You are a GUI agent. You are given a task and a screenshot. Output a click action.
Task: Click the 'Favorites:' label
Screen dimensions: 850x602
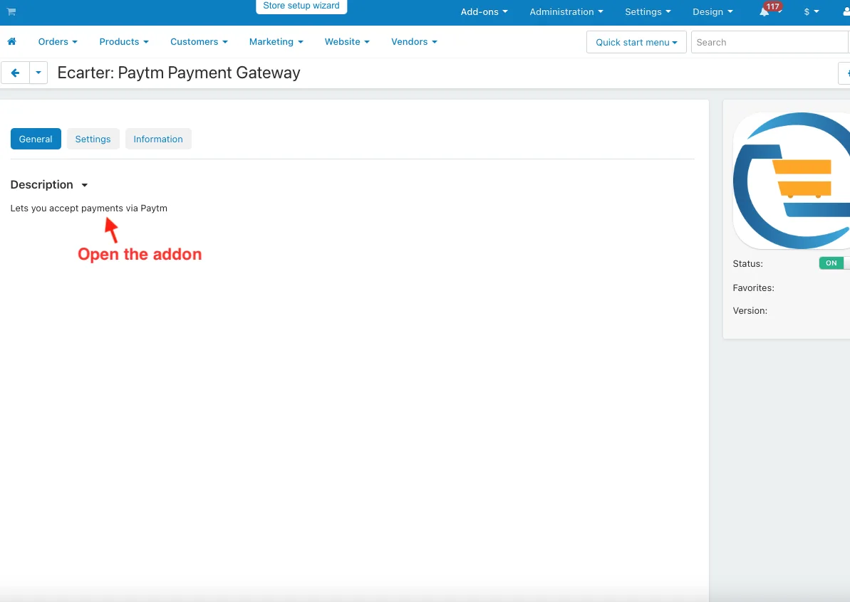click(x=754, y=288)
